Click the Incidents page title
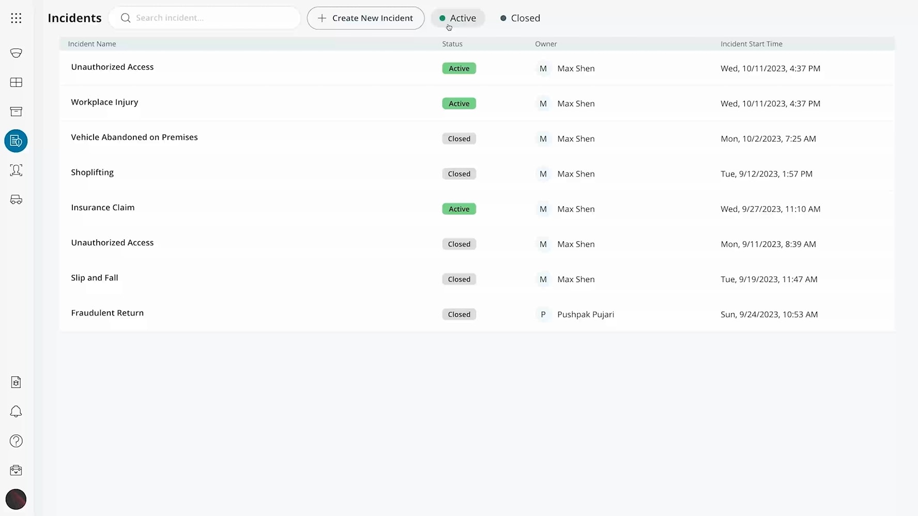Screen dimensions: 918x516 (x=74, y=18)
